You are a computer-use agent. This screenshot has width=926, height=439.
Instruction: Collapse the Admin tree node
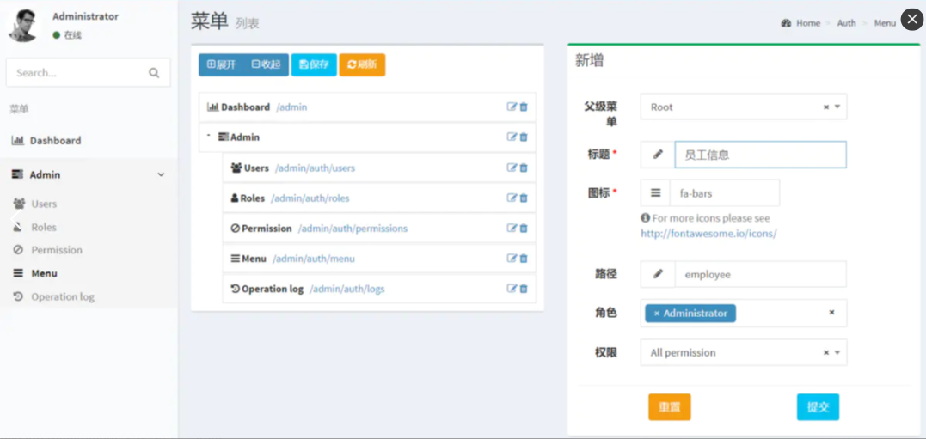tap(208, 136)
